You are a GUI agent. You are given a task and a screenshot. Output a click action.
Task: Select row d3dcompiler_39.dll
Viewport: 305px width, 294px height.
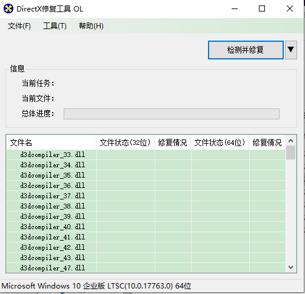[146, 216]
